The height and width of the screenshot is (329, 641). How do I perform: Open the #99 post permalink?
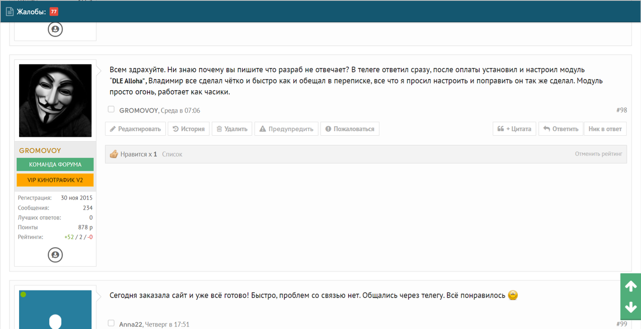(621, 324)
